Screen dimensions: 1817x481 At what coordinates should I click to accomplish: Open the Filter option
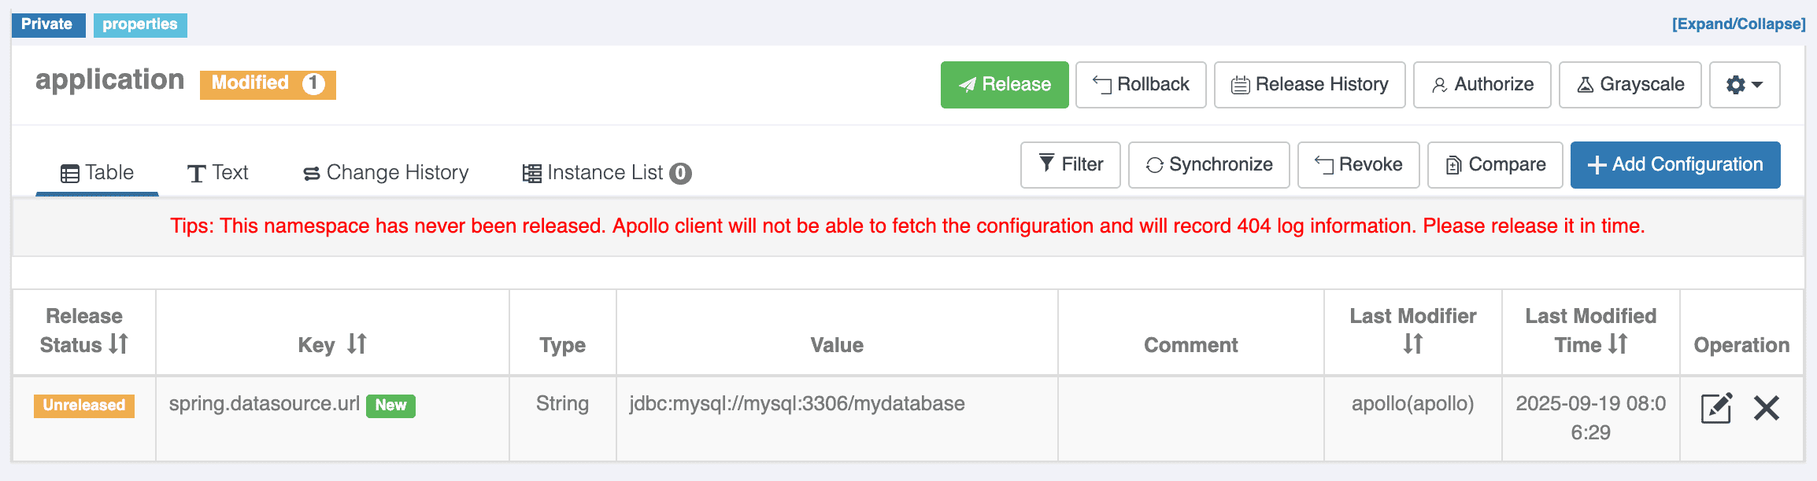(x=1070, y=165)
